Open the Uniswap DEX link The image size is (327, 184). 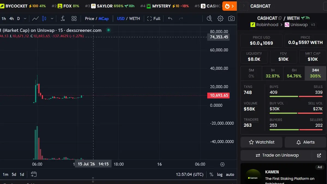[x=296, y=25]
